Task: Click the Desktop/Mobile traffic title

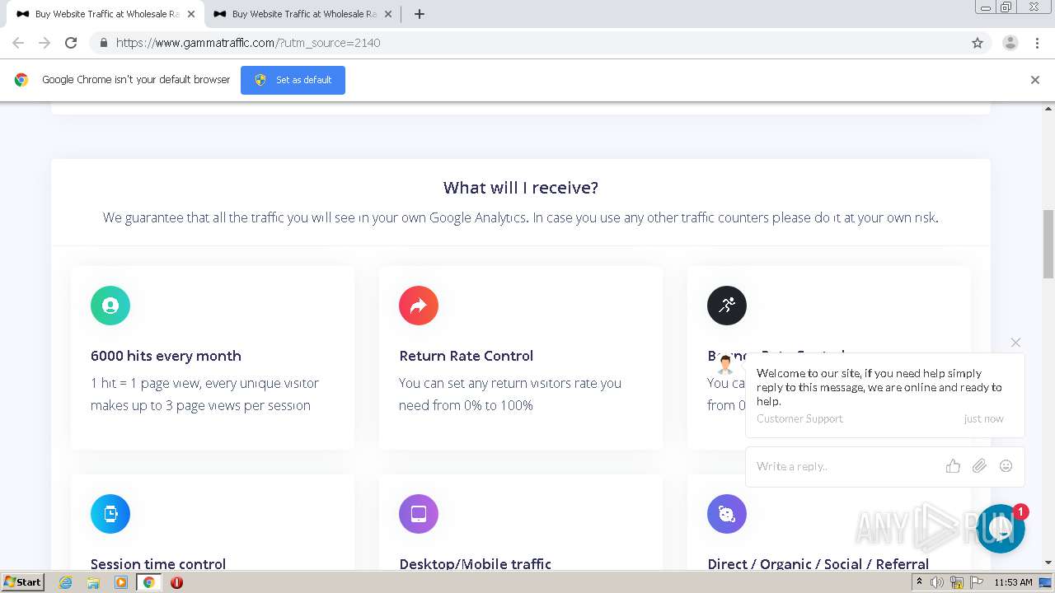Action: pyautogui.click(x=476, y=563)
